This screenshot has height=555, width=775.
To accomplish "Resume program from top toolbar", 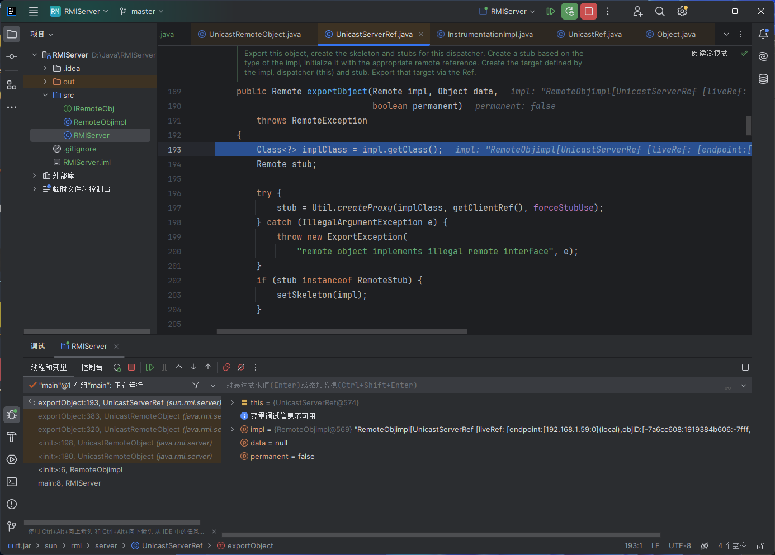I will pyautogui.click(x=551, y=11).
